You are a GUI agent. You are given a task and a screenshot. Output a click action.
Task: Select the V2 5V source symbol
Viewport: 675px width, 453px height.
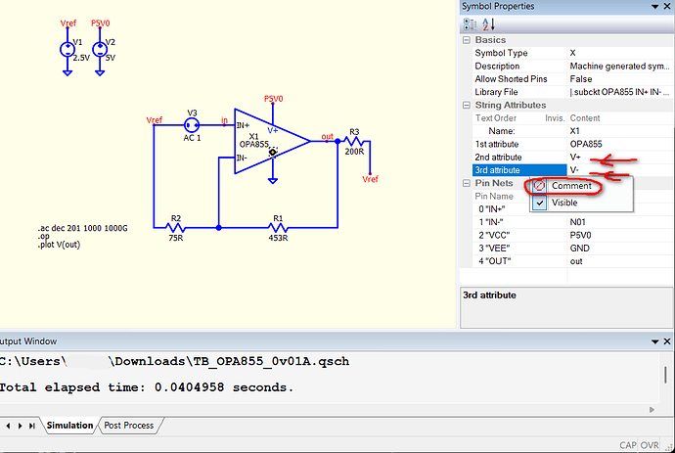[100, 49]
